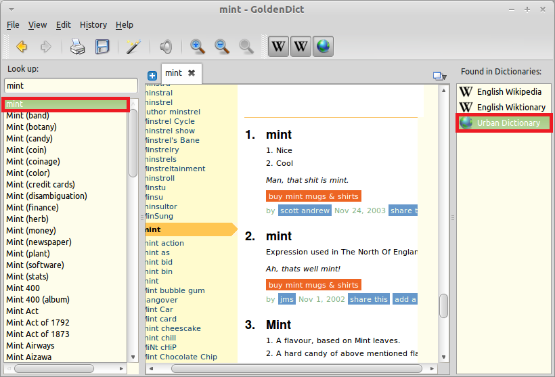Click the Look up input field

(71, 86)
